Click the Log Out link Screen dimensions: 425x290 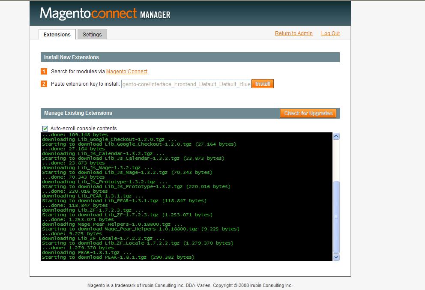click(x=330, y=33)
